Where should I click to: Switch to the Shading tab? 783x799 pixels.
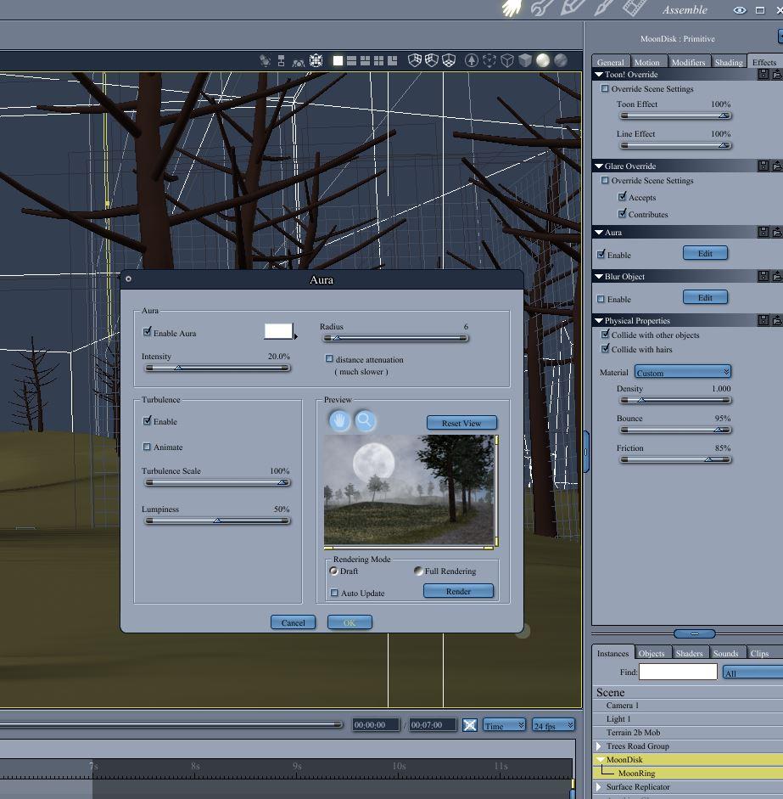coord(729,62)
